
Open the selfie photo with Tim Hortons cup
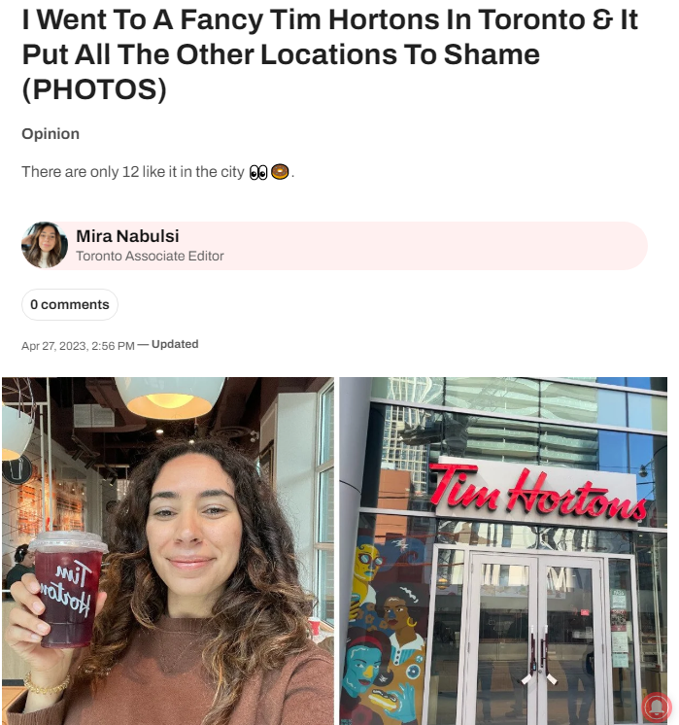click(x=168, y=551)
